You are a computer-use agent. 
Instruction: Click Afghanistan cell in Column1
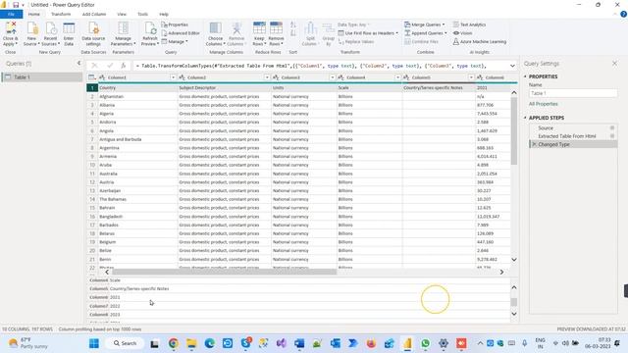(x=137, y=96)
